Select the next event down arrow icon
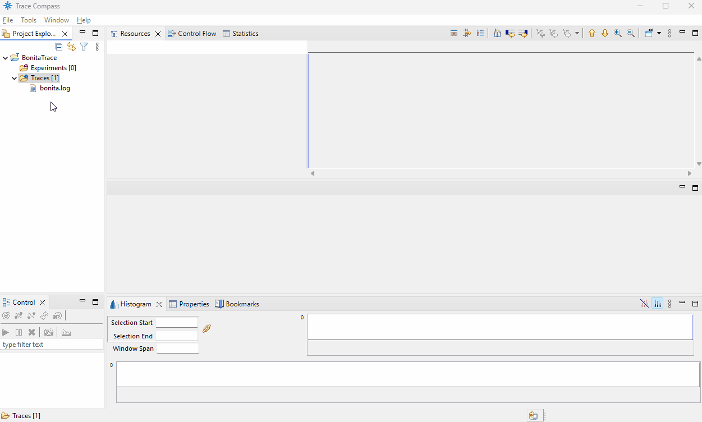 (x=605, y=33)
